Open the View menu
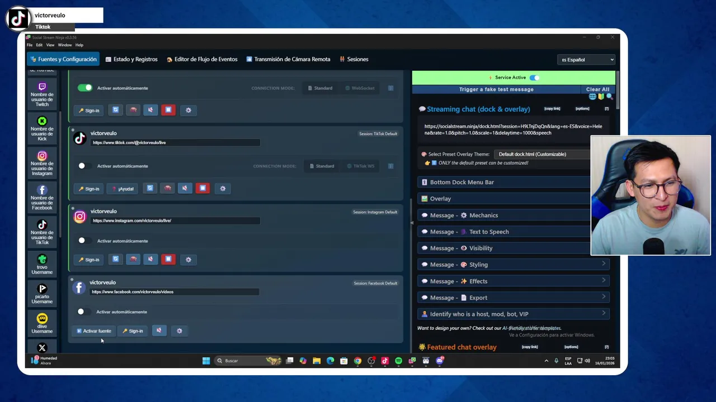 (50, 45)
